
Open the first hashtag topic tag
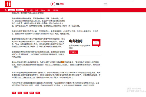11,10
